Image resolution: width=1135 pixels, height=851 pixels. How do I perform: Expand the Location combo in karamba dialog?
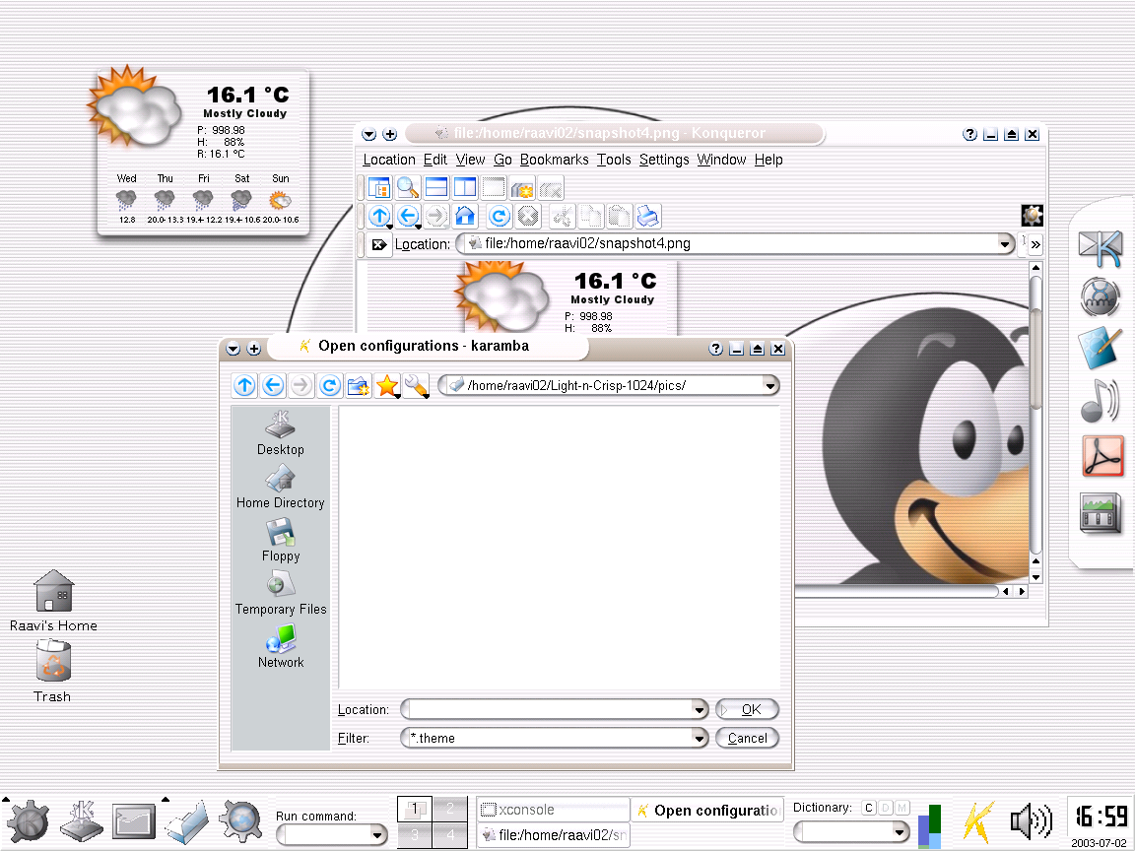pyautogui.click(x=699, y=710)
